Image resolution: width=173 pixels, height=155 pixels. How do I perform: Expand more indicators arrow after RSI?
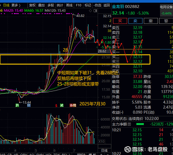pyautogui.click(x=70, y=154)
